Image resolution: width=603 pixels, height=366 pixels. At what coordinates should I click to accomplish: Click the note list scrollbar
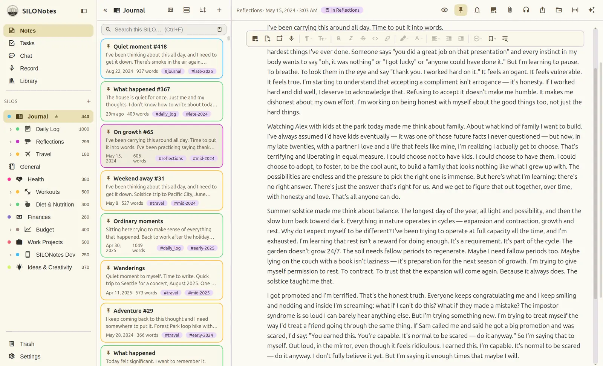click(228, 38)
